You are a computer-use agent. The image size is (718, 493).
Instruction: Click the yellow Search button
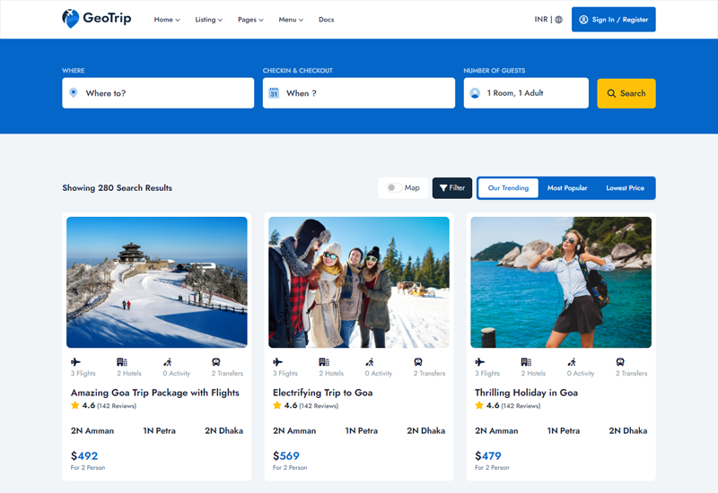tap(626, 93)
